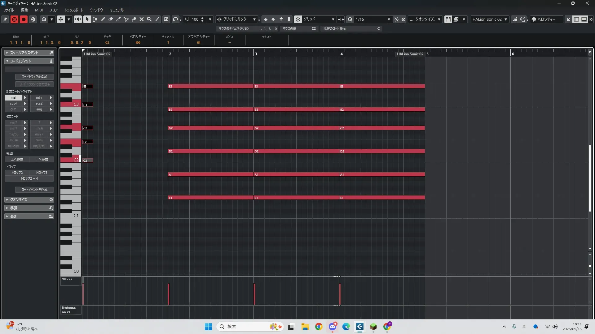This screenshot has width=595, height=334.
Task: Select the Split scissors tool
Action: click(x=126, y=19)
